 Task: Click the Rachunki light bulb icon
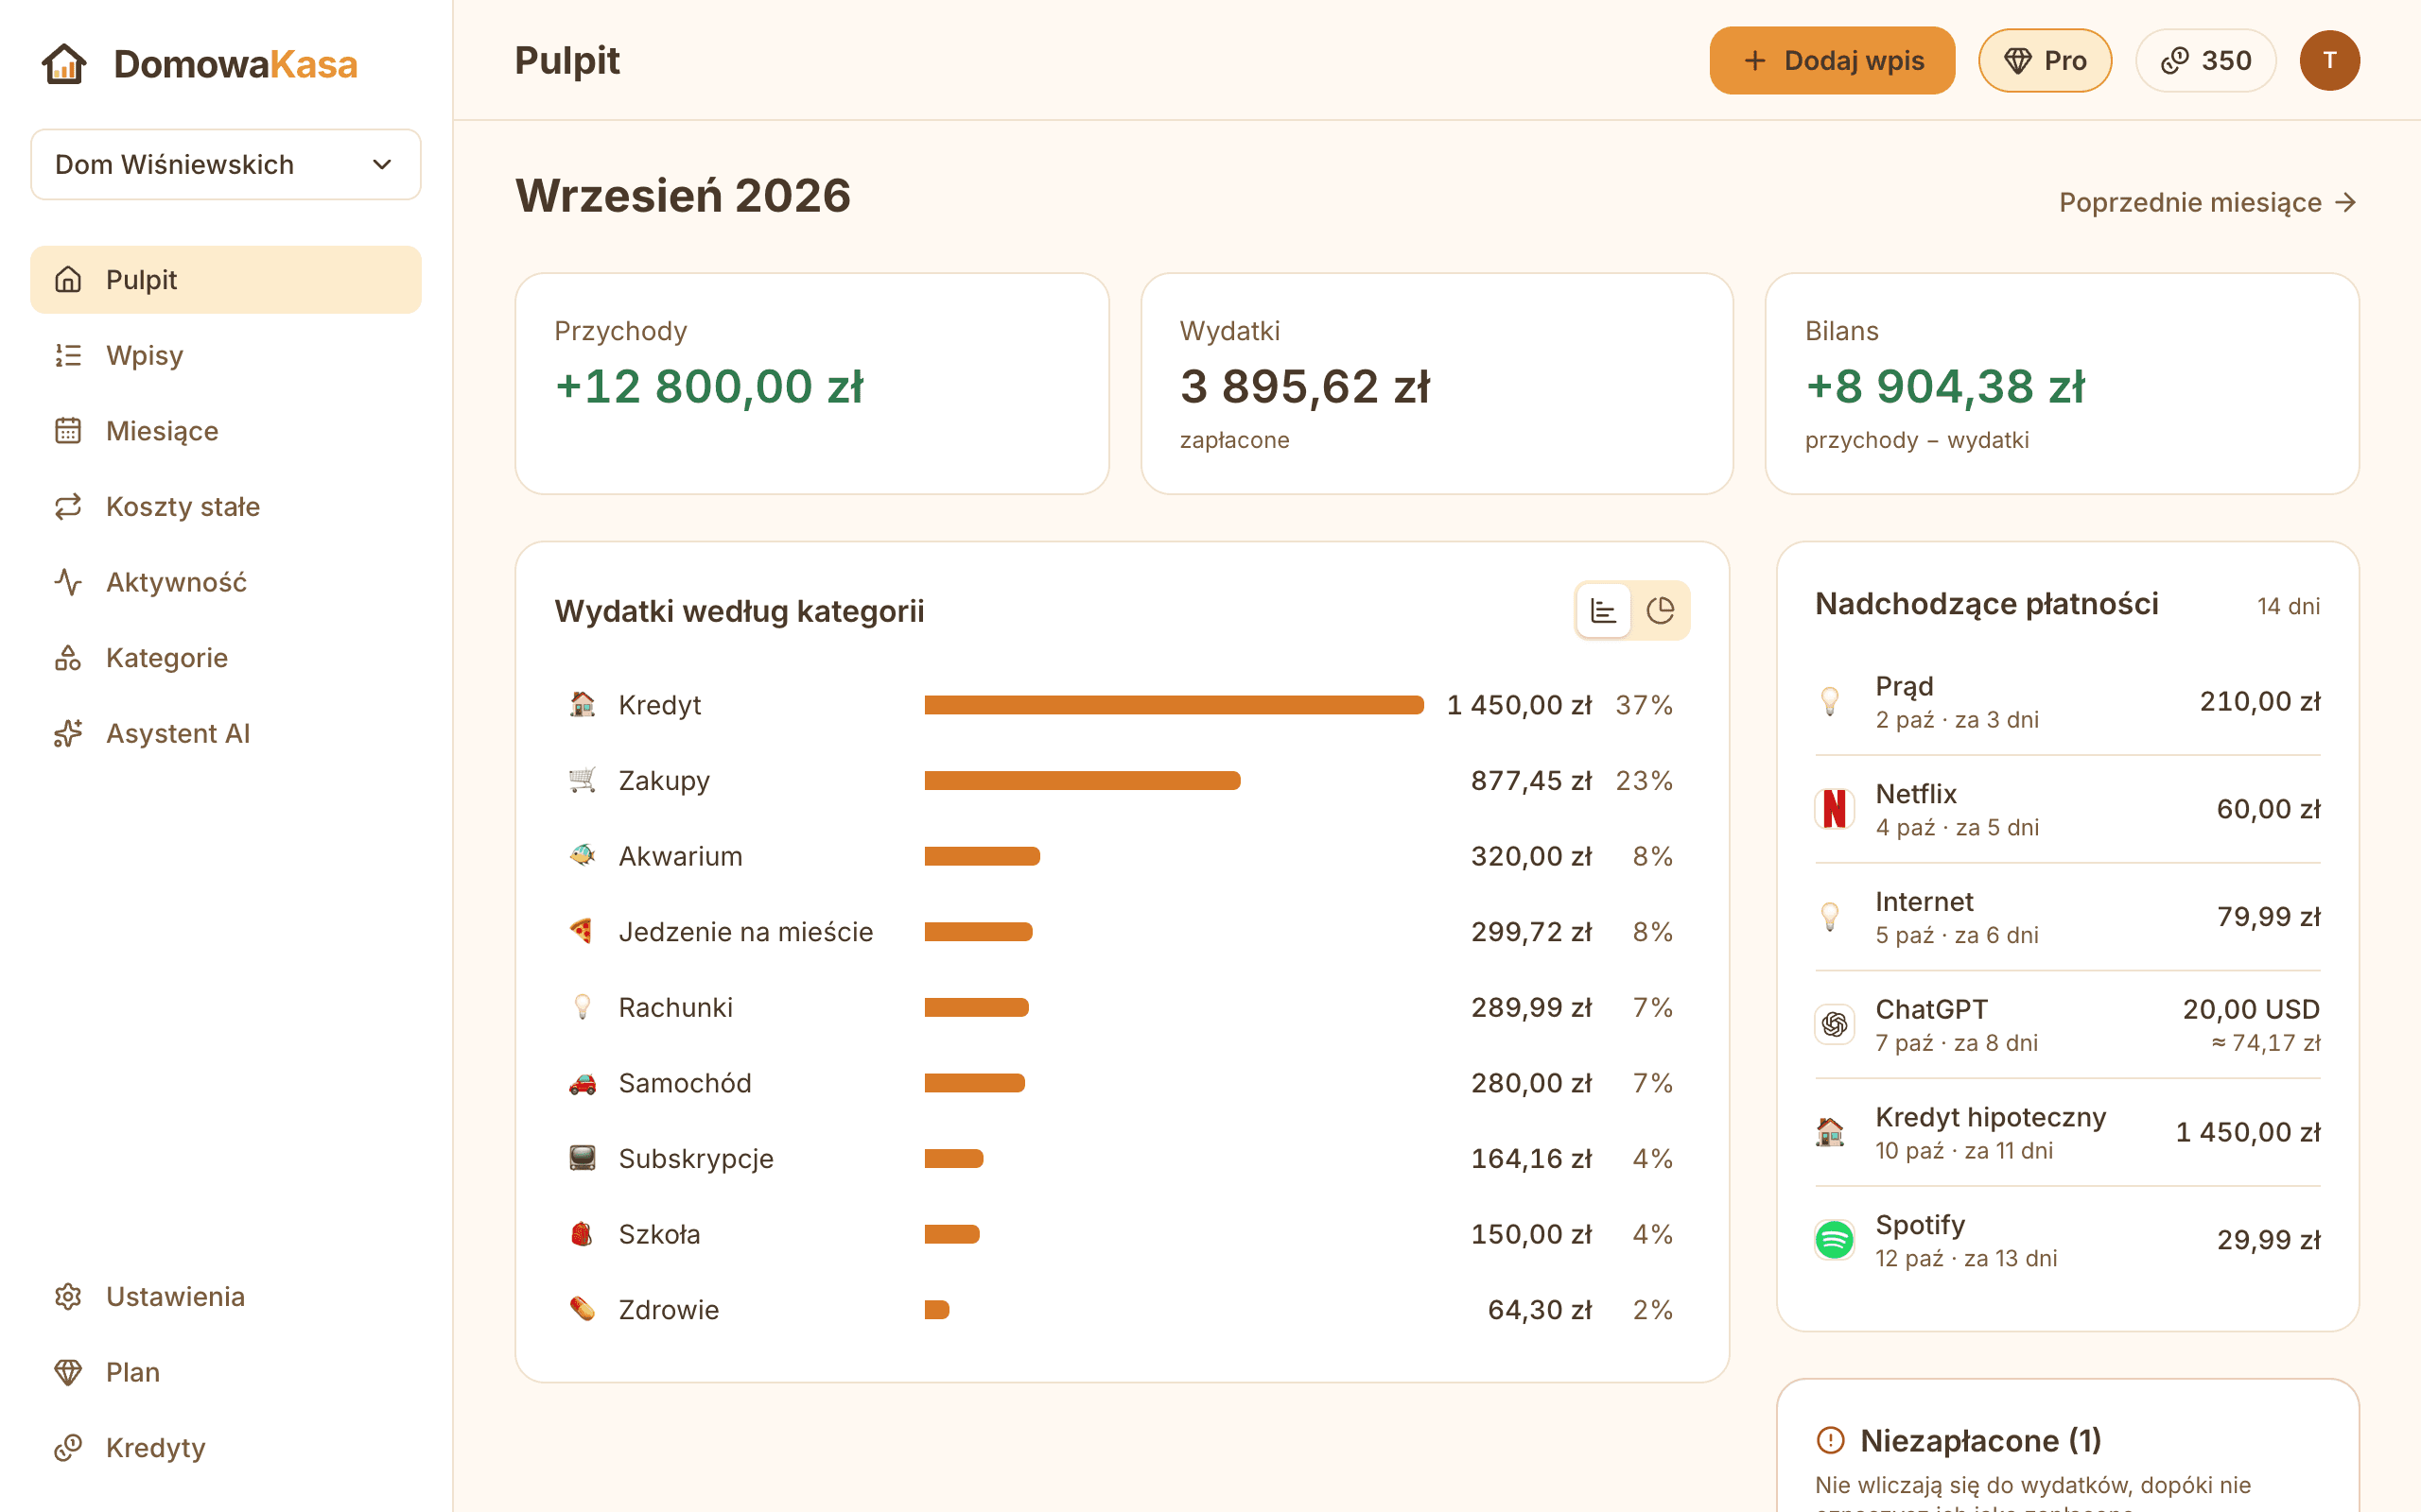[583, 1007]
